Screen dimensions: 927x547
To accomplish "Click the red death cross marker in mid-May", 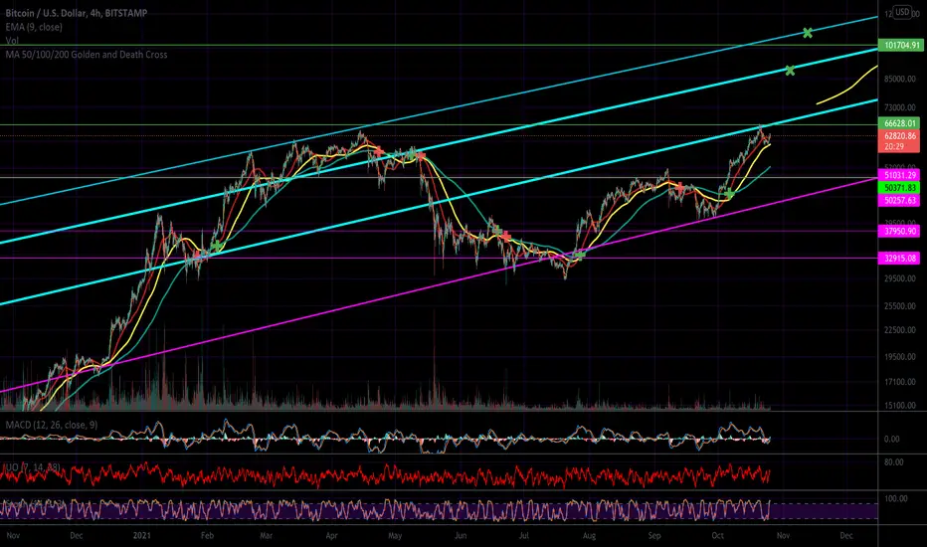I will (421, 156).
